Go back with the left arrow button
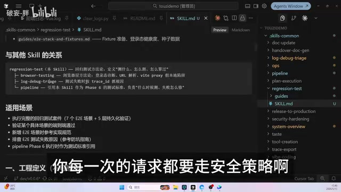This screenshot has width=341, height=192. tap(93, 6)
